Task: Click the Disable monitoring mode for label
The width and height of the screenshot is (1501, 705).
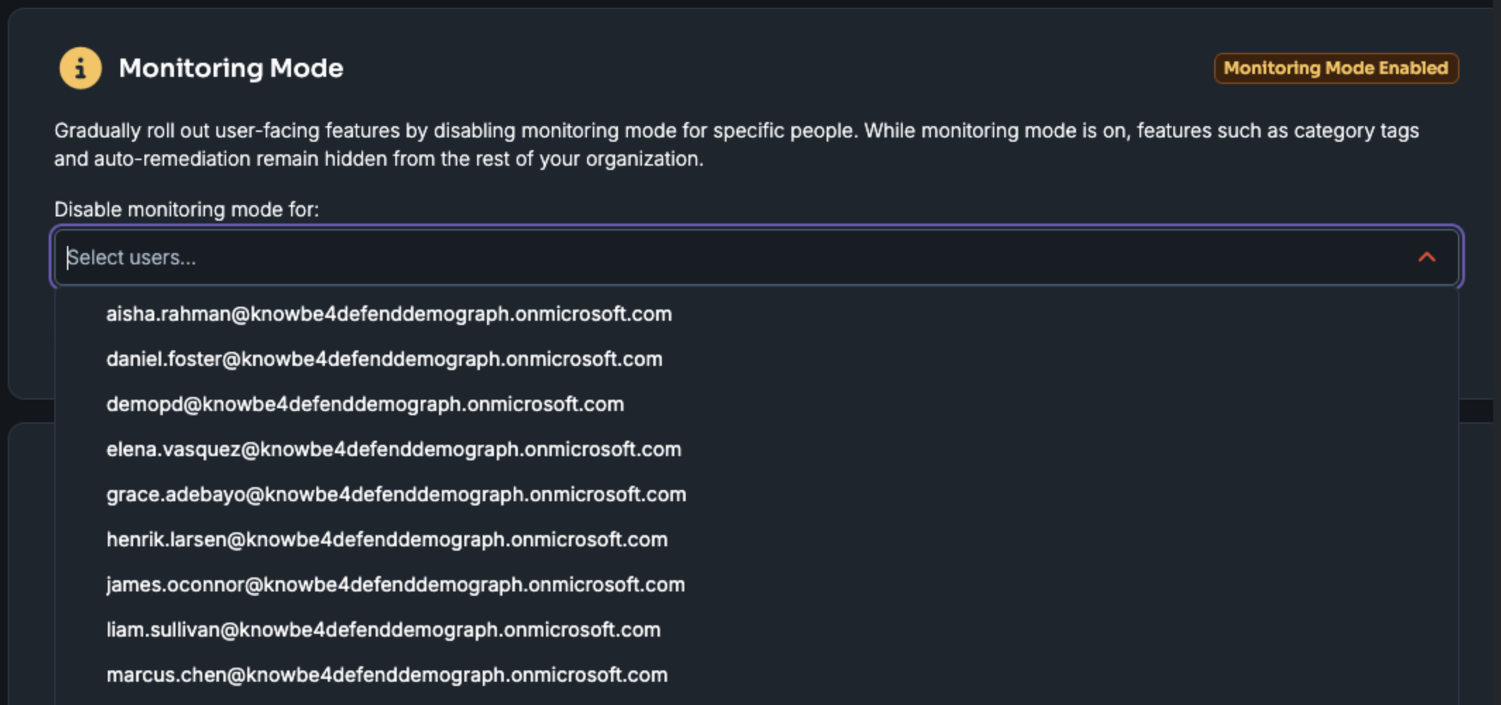Action: coord(187,209)
